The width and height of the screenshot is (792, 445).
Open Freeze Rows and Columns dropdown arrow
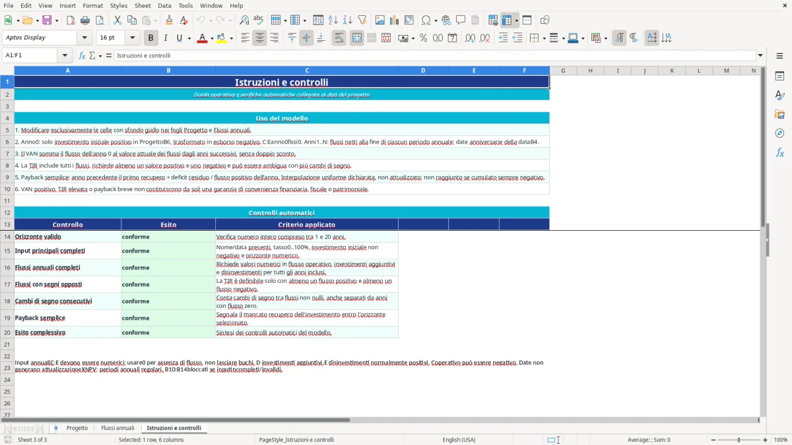[x=517, y=20]
